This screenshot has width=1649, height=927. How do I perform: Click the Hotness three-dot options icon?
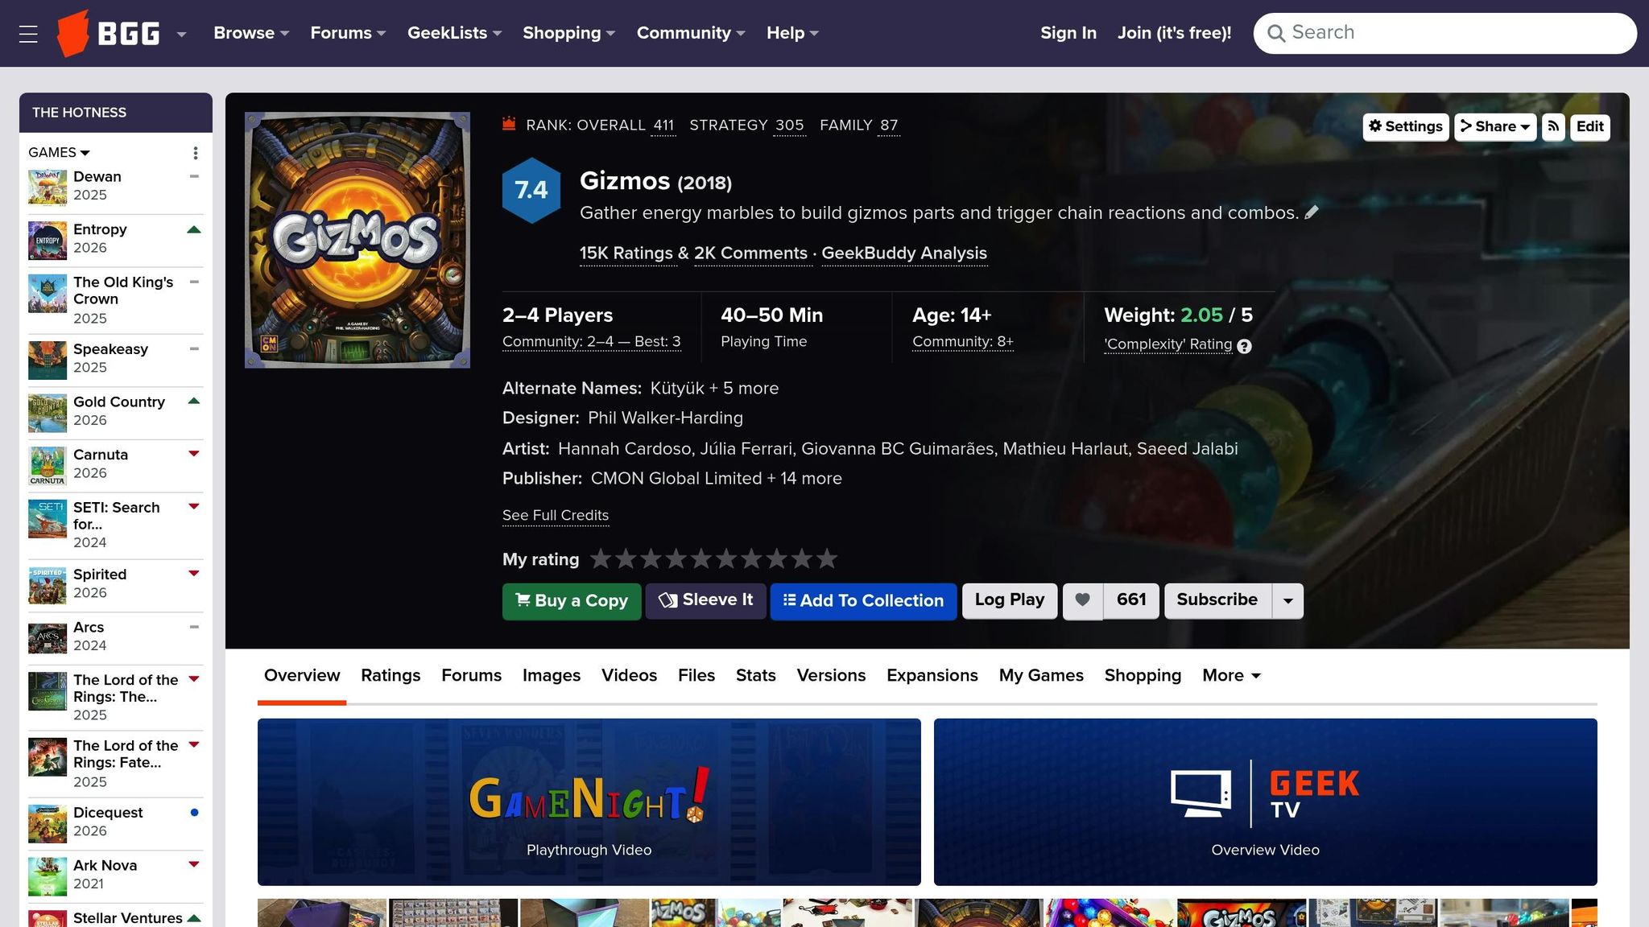pos(195,153)
